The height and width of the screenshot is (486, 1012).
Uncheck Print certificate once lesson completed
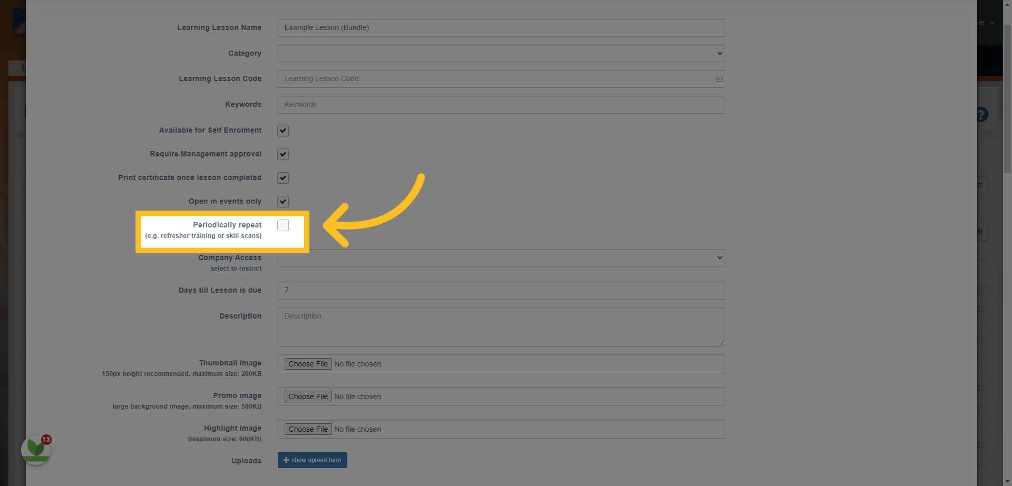coord(283,178)
